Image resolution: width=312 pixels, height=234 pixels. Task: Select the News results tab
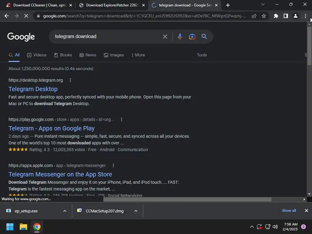pyautogui.click(x=88, y=55)
